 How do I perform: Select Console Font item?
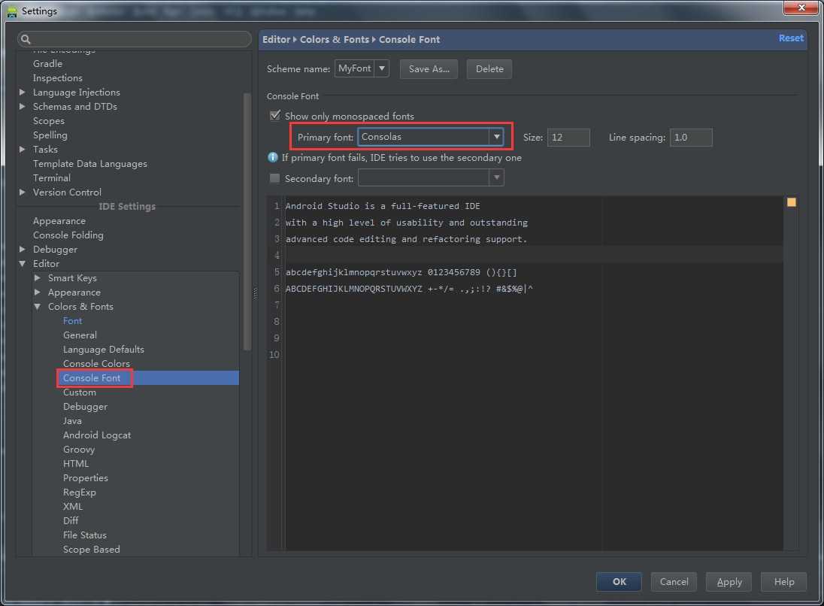(x=92, y=378)
